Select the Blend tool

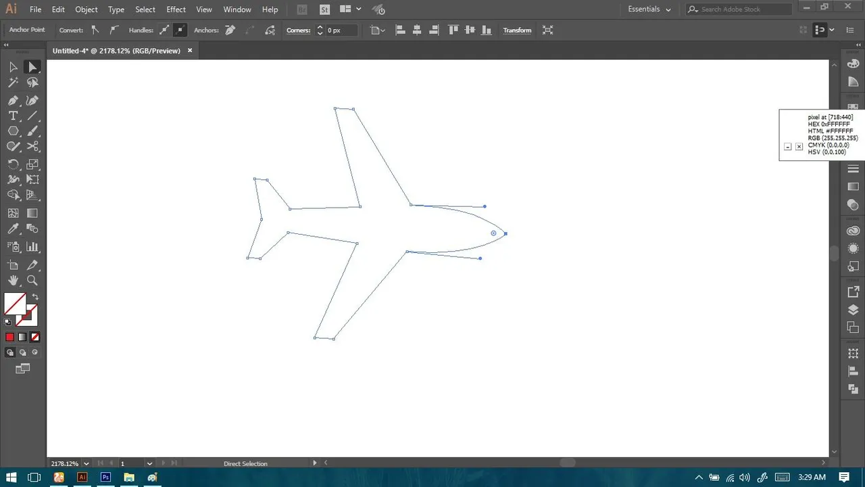tap(32, 229)
